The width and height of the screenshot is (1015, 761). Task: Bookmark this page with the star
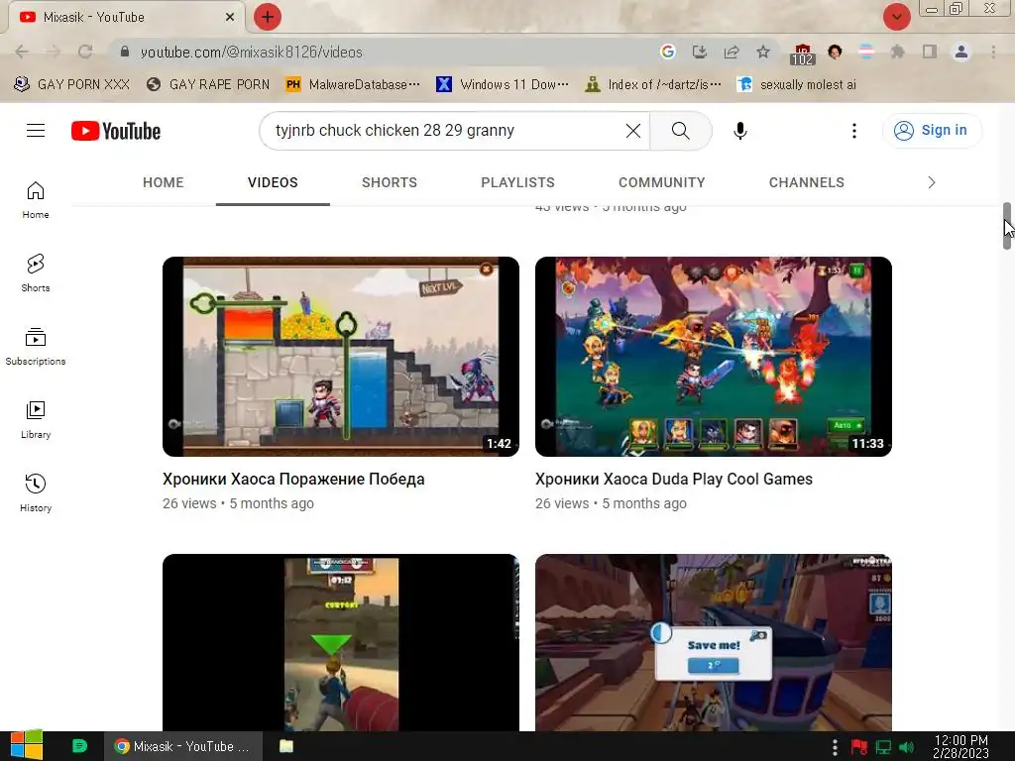[x=763, y=52]
